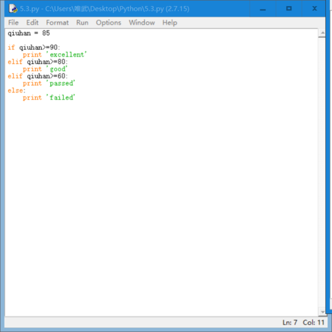Maximize the 5.3.py editor window
Viewport: 332px width, 332px height.
[x=289, y=9]
